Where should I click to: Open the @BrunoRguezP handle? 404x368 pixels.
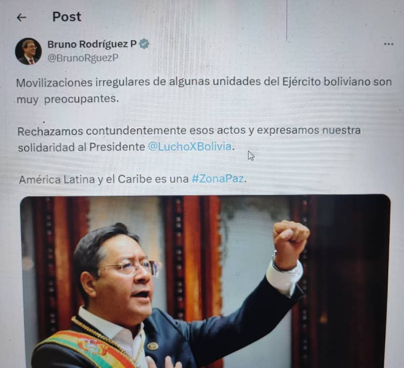pyautogui.click(x=83, y=58)
